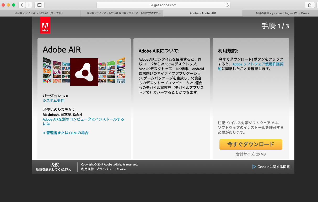The image size is (318, 202).
Task: Click the Adobe AIR product icon image
Action: click(84, 72)
